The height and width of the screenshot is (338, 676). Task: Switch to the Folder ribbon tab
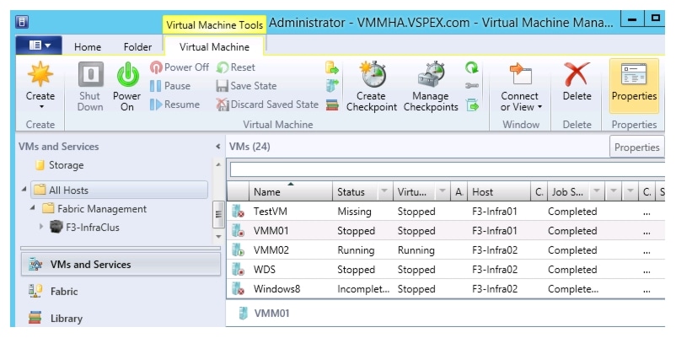137,47
